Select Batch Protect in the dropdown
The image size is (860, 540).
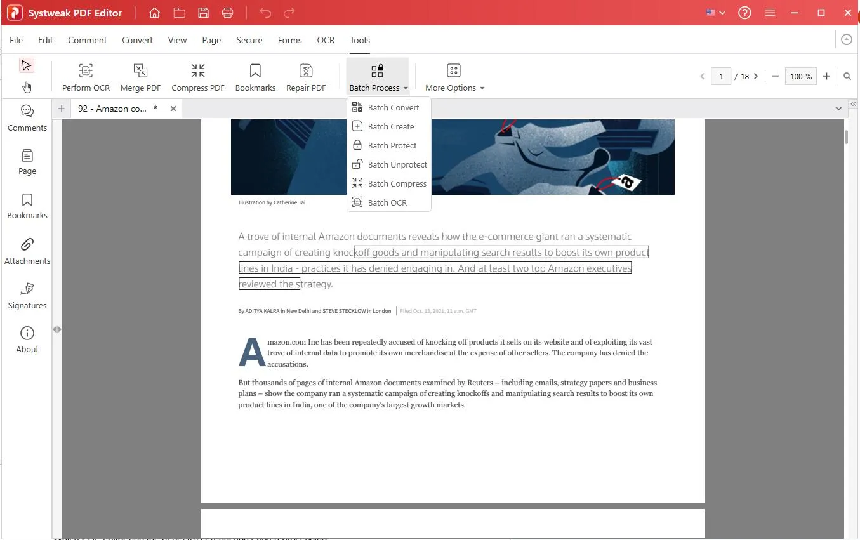389,145
